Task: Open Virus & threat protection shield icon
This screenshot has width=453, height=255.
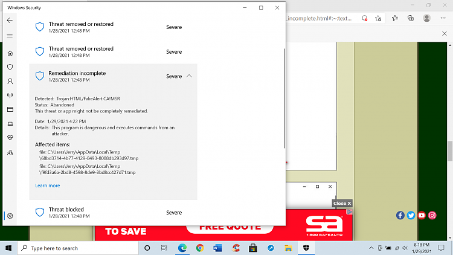Action: coord(10,67)
